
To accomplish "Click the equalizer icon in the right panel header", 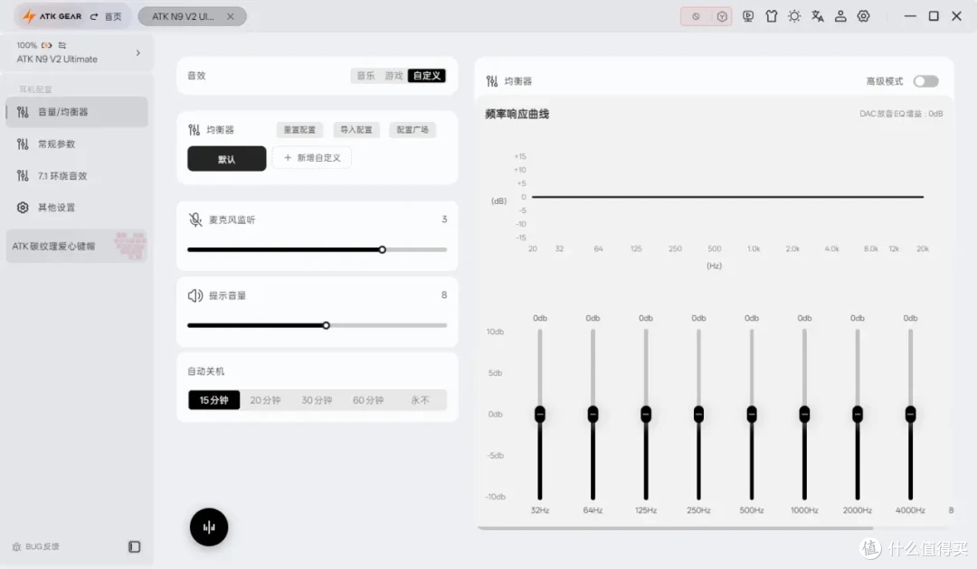I will tap(492, 81).
